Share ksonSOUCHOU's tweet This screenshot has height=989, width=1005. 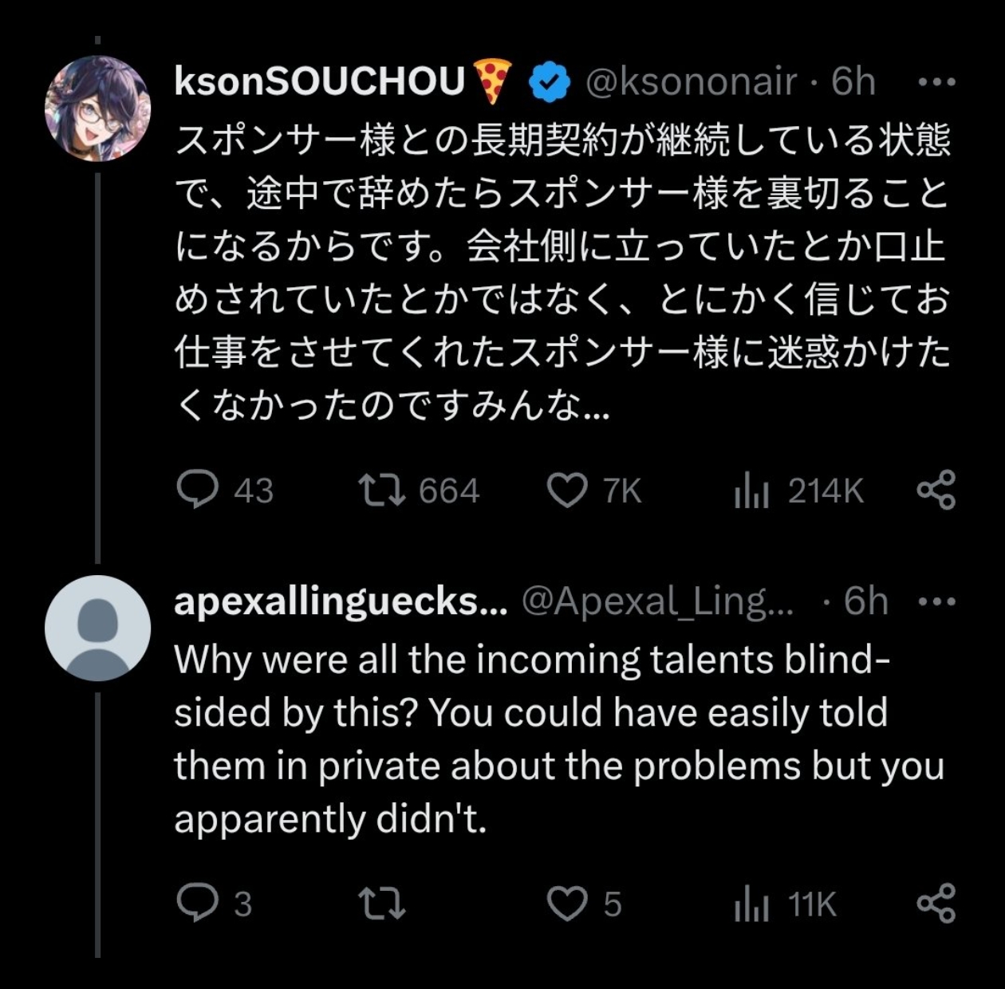(936, 490)
